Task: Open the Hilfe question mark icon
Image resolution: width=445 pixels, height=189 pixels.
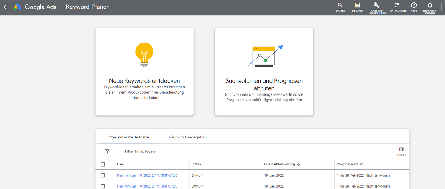Action: [414, 5]
